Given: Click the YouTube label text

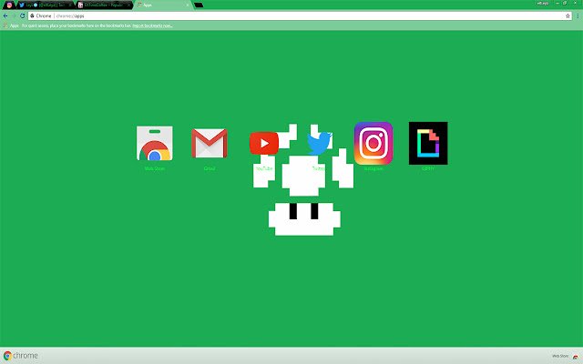Looking at the screenshot, I should (x=264, y=168).
